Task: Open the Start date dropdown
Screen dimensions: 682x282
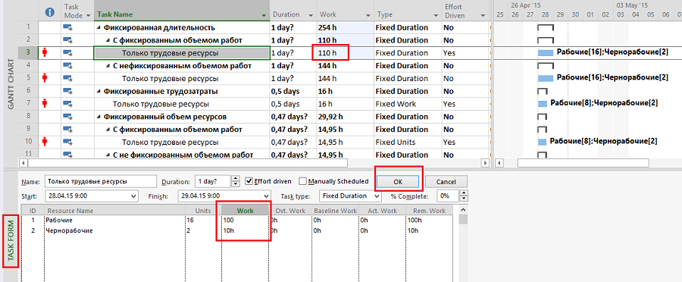Action: pyautogui.click(x=133, y=196)
